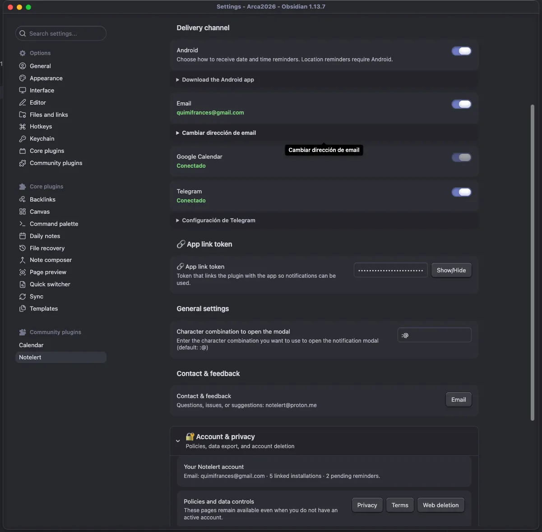Click the Web deletion button
This screenshot has height=532, width=542.
point(440,505)
